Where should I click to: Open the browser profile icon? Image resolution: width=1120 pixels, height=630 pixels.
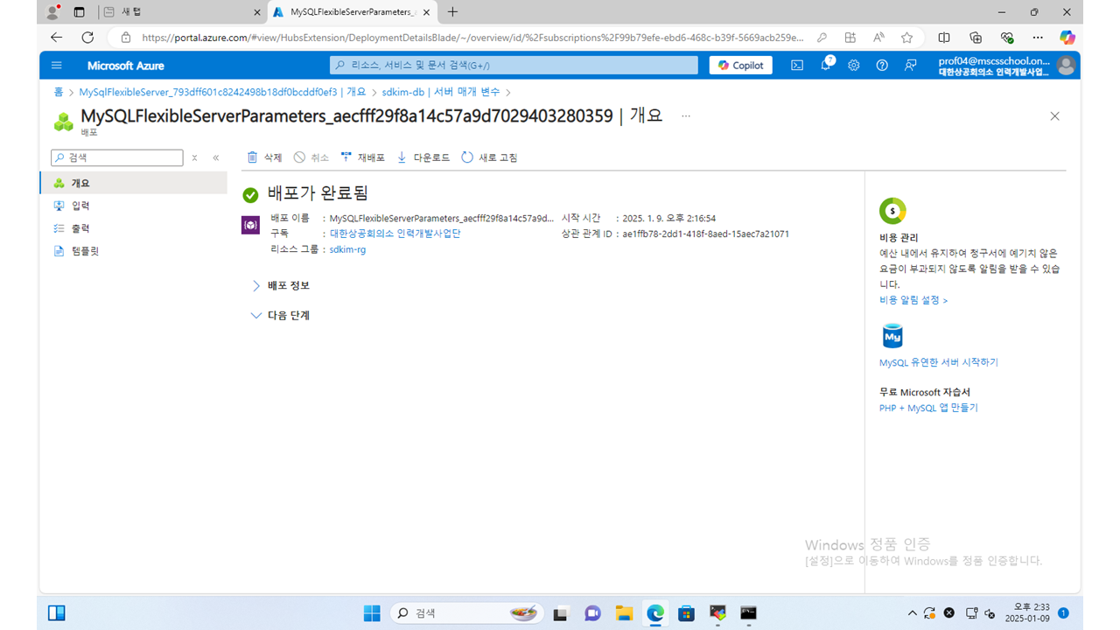(52, 12)
